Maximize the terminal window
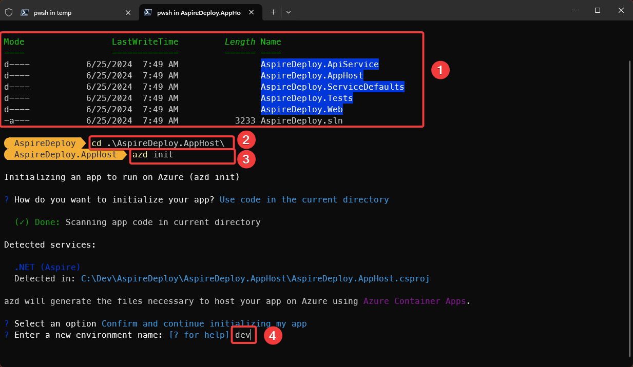Screen dimensions: 633x367 coord(598,10)
